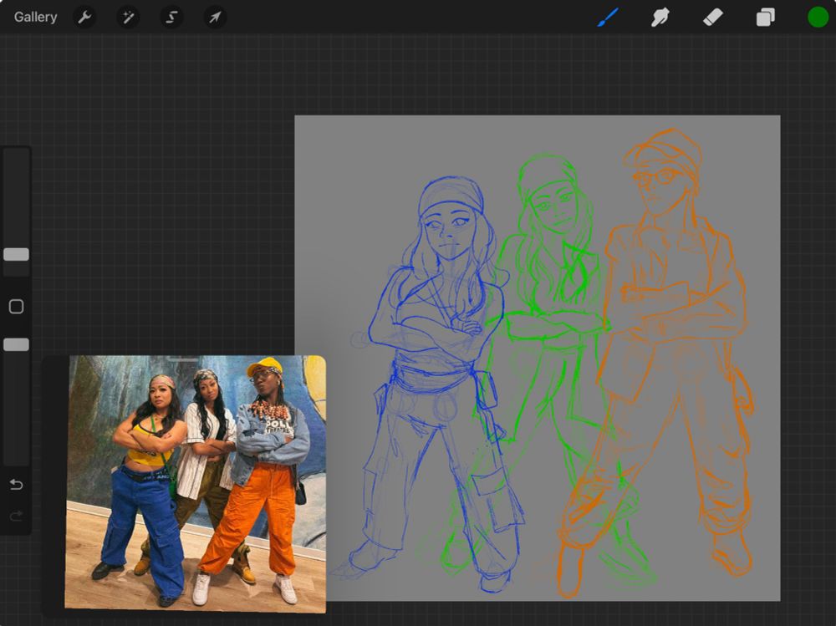Adjust the brush opacity slider
Viewport: 836px width, 626px height.
point(15,344)
